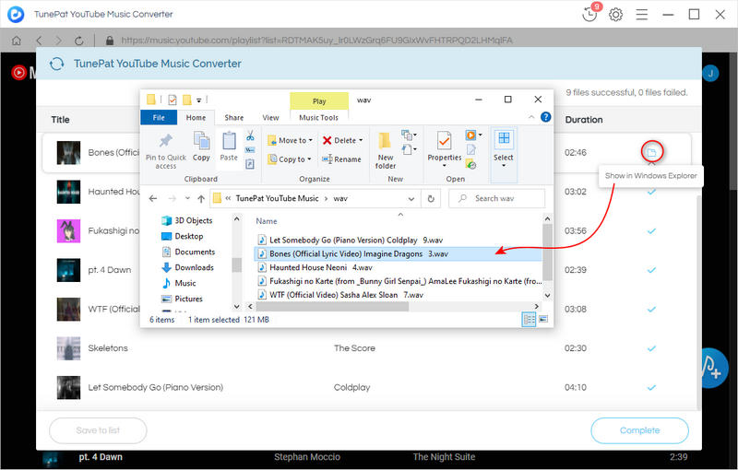
Task: Open the File menu tab in Explorer
Action: pos(159,118)
